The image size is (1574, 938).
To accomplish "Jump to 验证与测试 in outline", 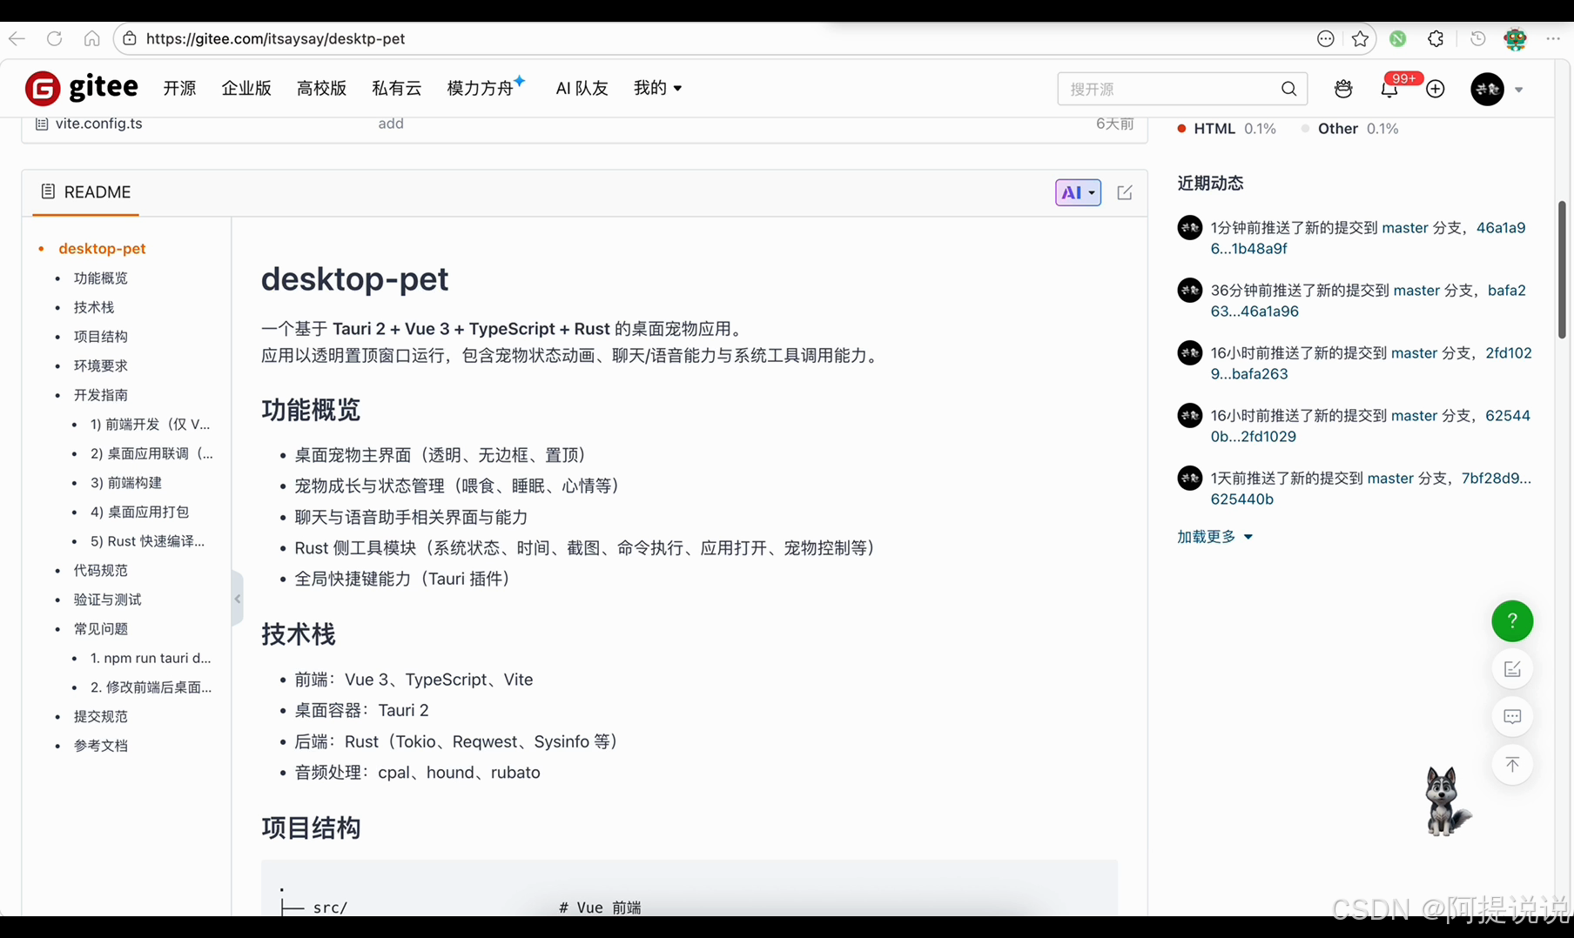I will pos(107,600).
